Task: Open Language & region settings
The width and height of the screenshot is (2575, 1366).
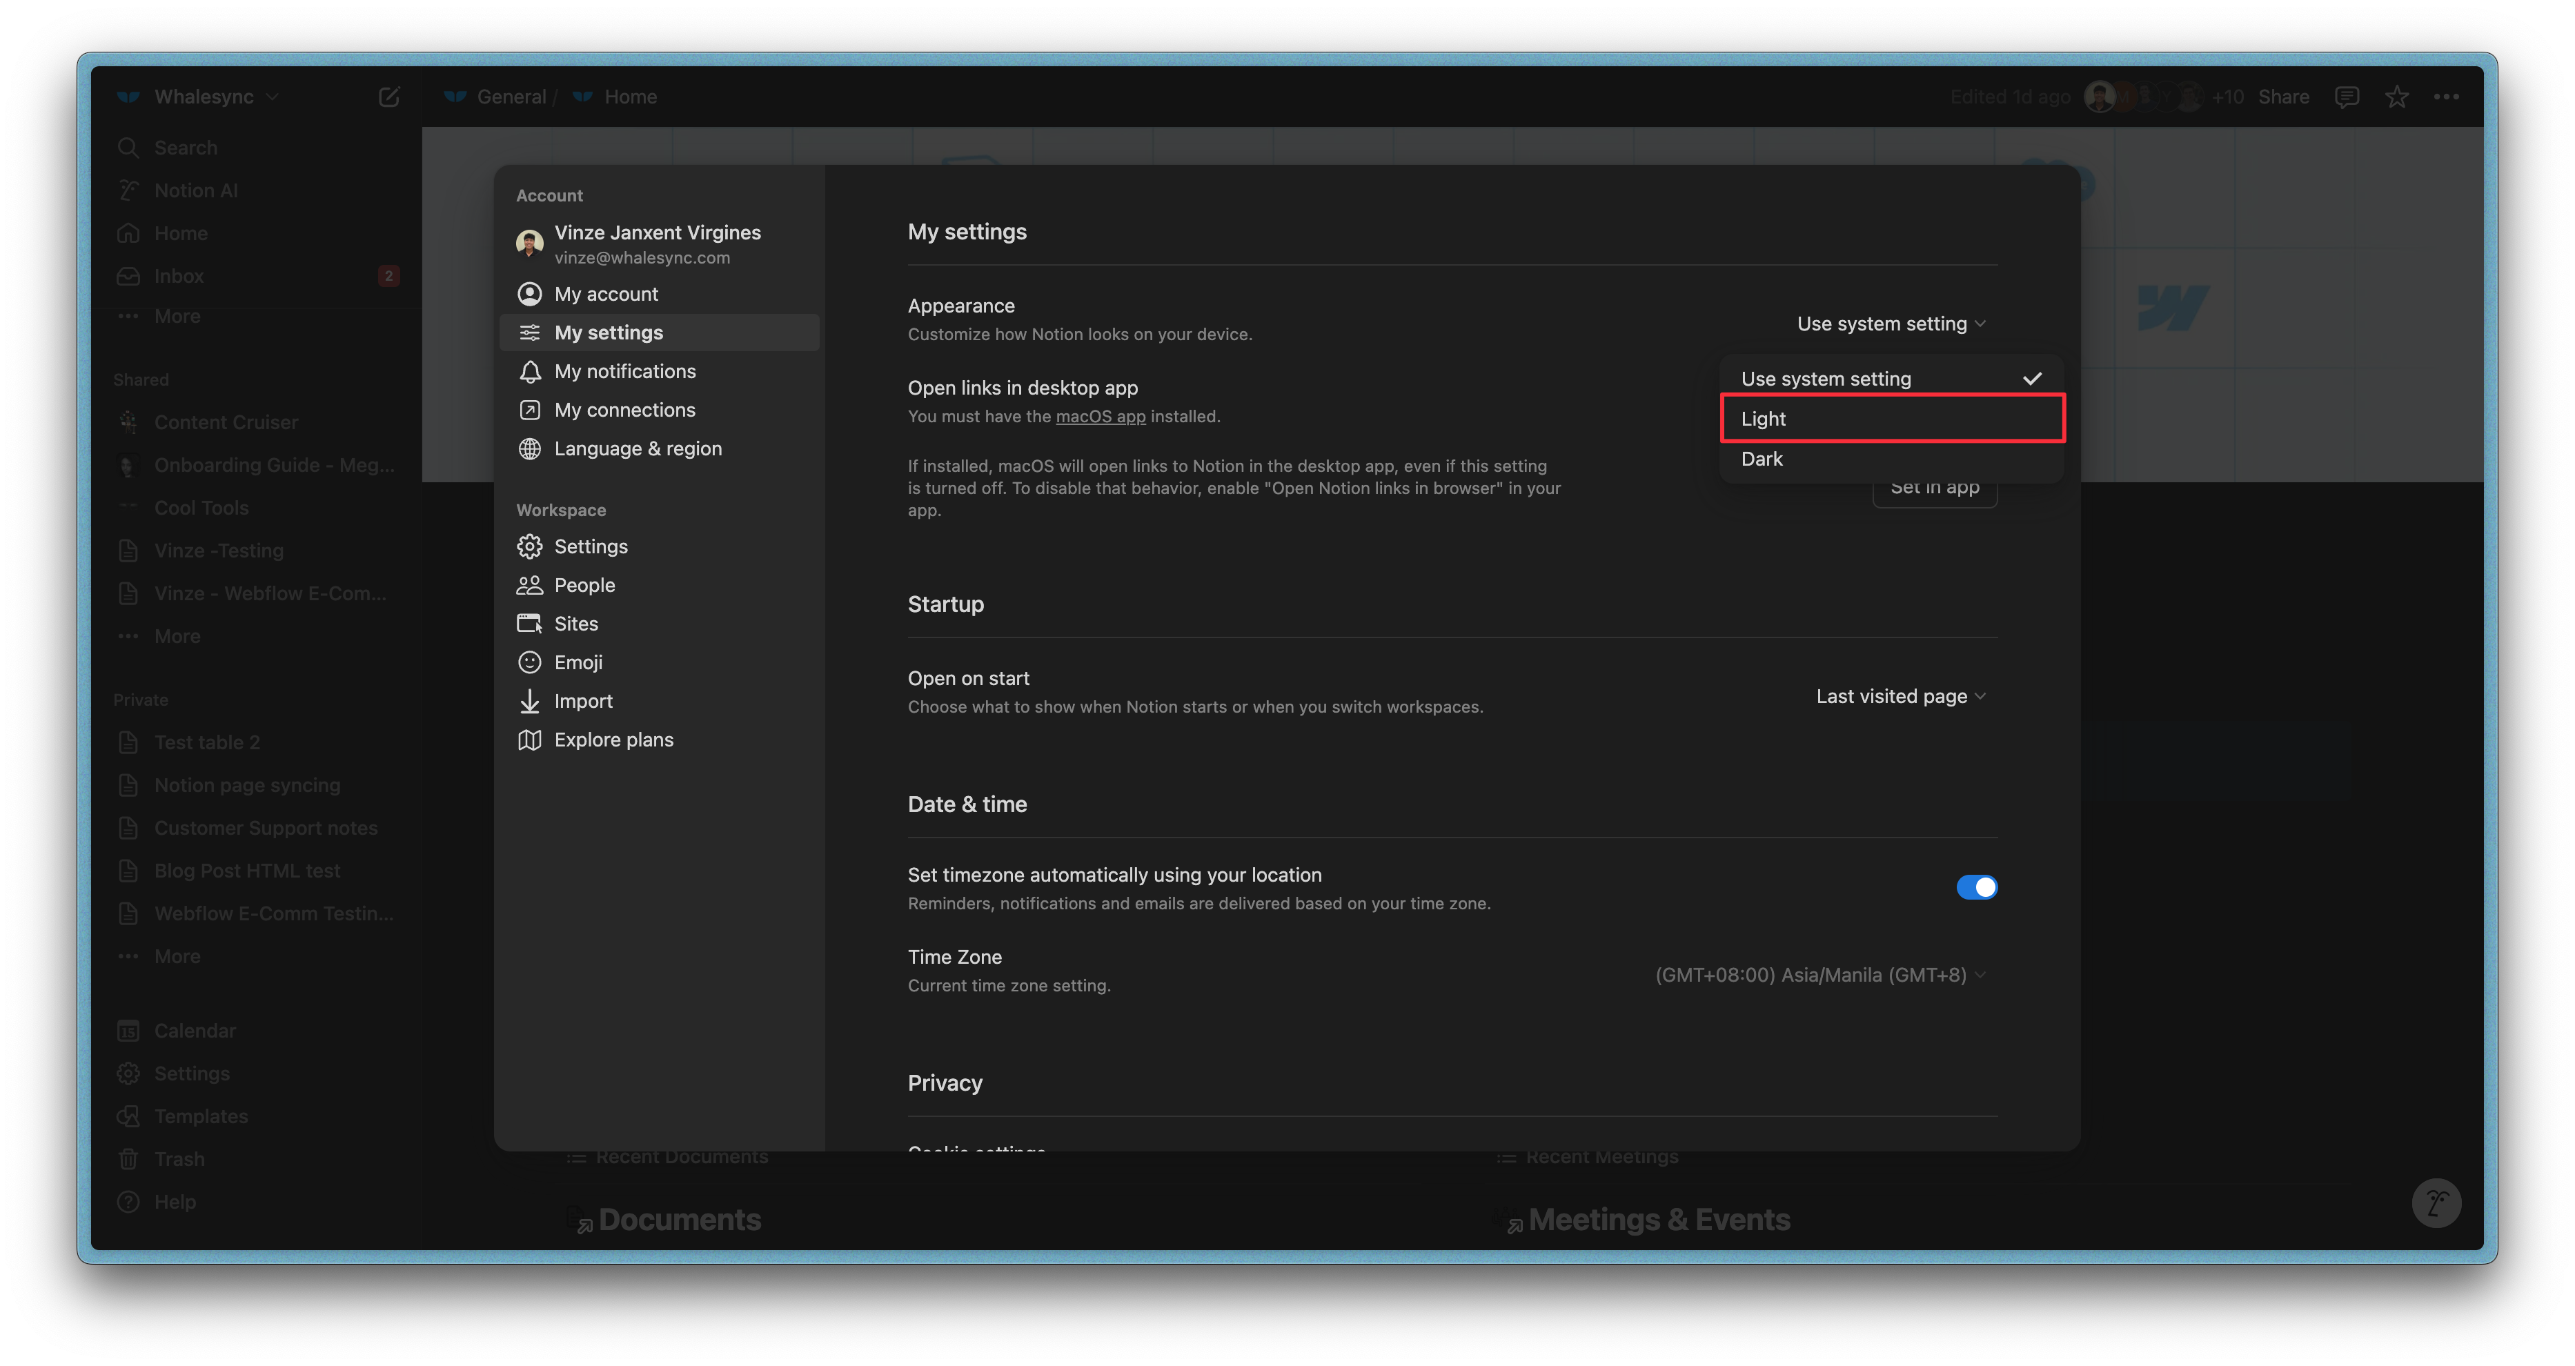Action: [638, 448]
